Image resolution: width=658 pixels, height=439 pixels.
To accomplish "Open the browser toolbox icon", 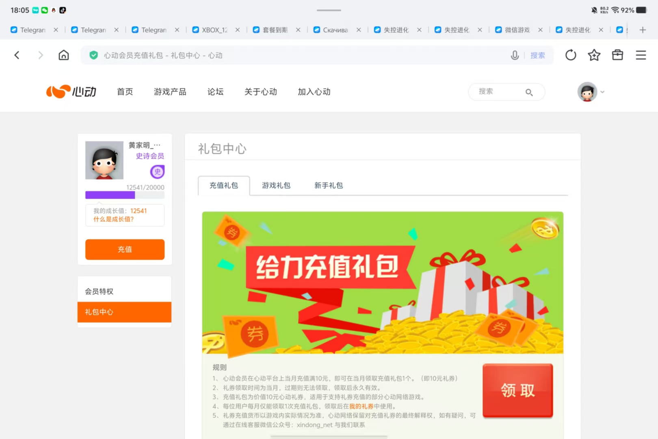I will point(617,55).
